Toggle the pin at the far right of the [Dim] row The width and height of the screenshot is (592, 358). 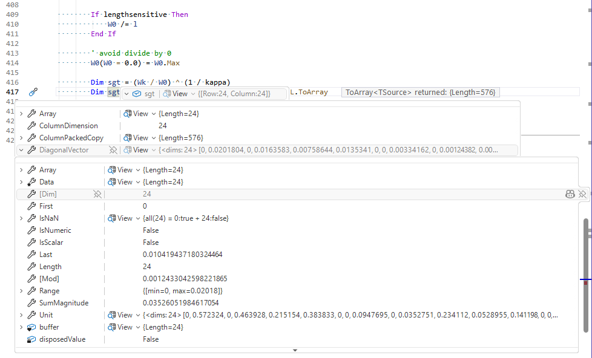tap(582, 194)
